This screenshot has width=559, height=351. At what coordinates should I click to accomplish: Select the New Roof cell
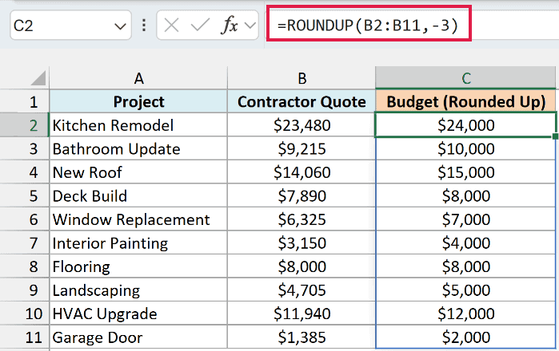[x=138, y=172]
